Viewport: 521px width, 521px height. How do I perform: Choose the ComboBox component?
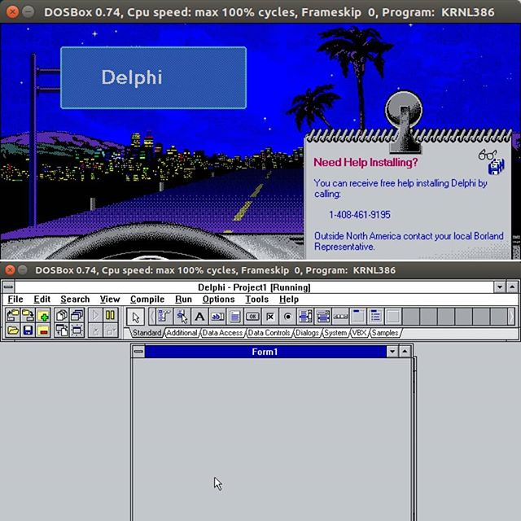[323, 317]
